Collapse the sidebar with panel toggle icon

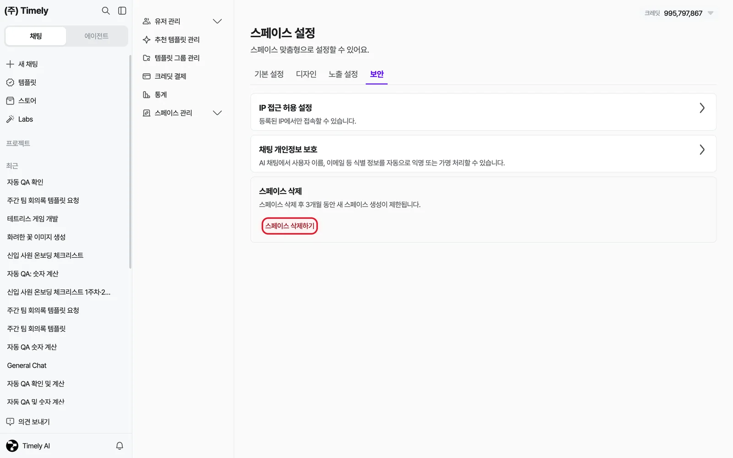pyautogui.click(x=122, y=11)
